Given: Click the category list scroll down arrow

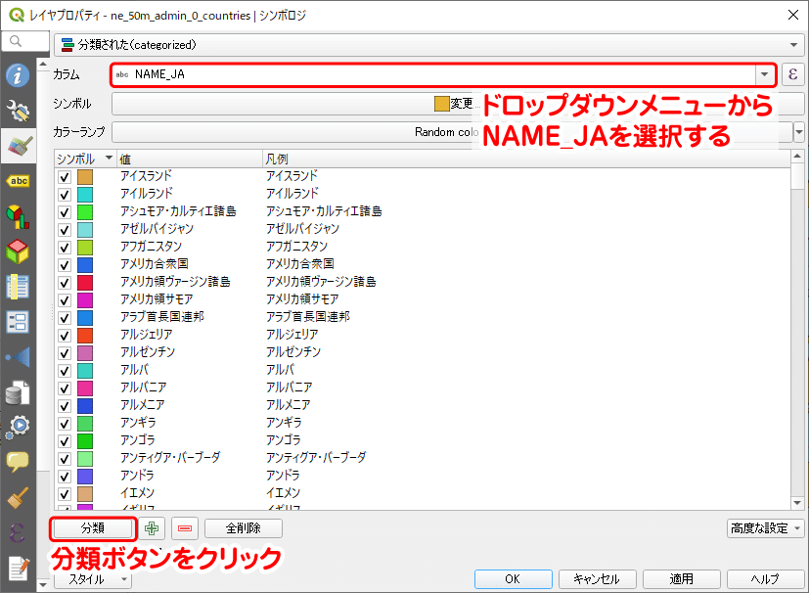Looking at the screenshot, I should [797, 503].
